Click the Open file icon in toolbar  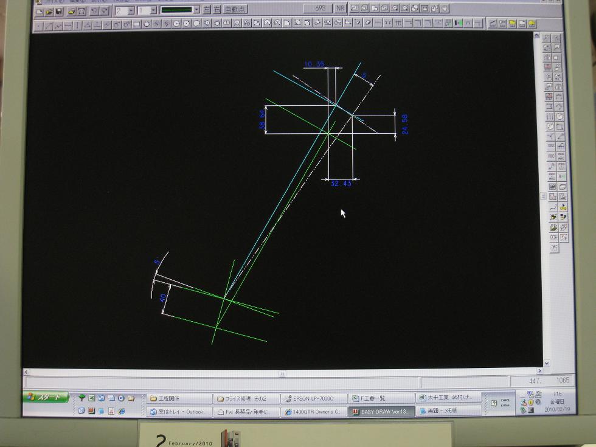coord(49,11)
